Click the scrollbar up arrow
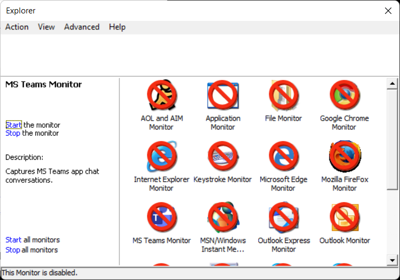 [392, 83]
